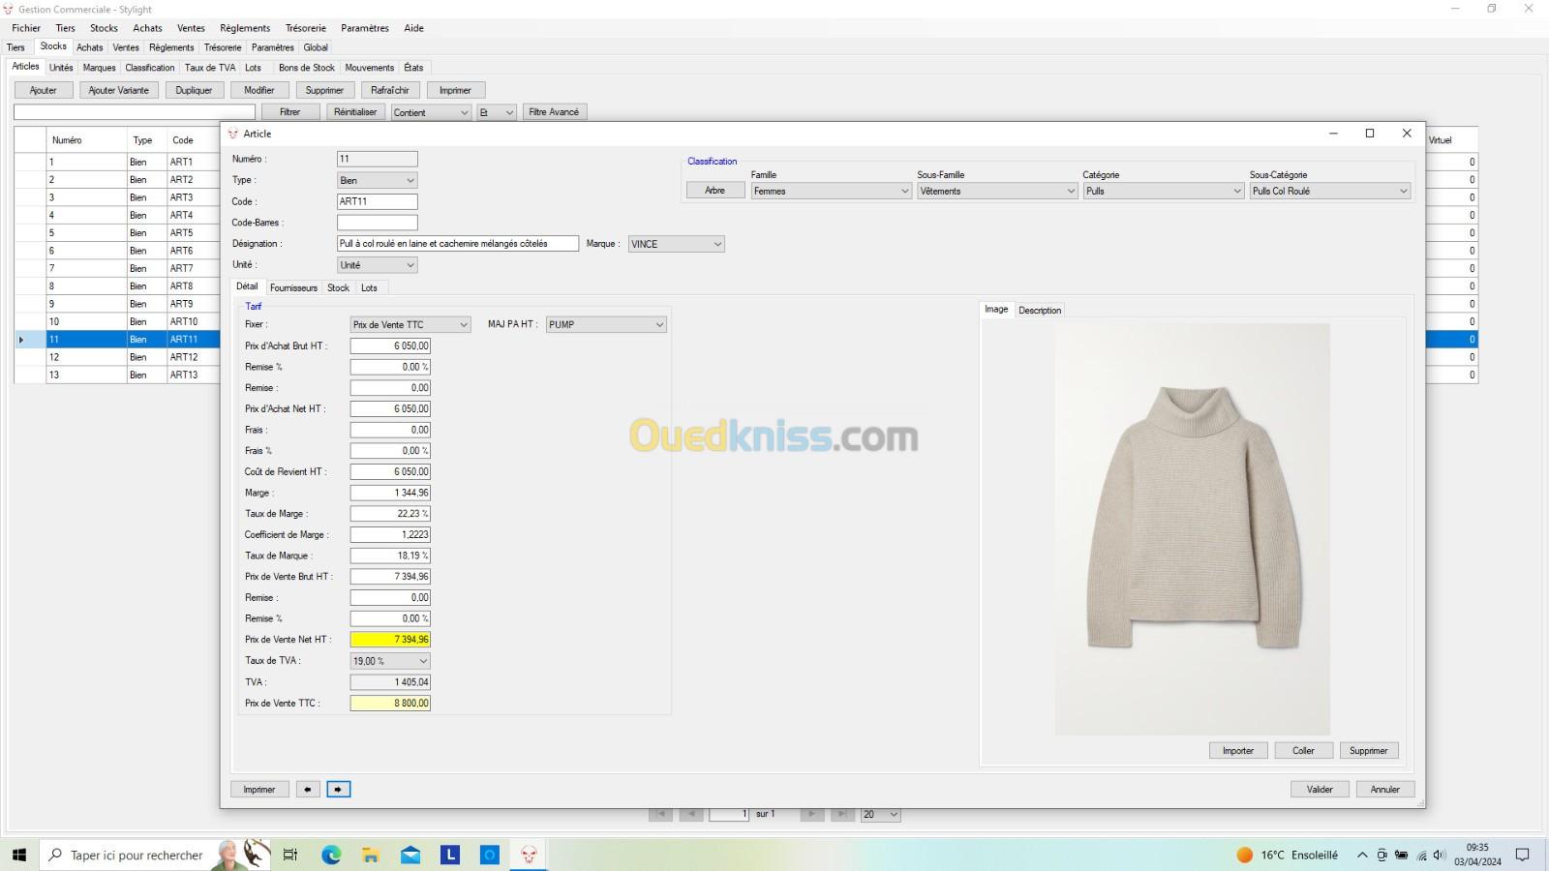Open MAJ PA HT dropdown PUMP
1549x871 pixels.
(606, 325)
